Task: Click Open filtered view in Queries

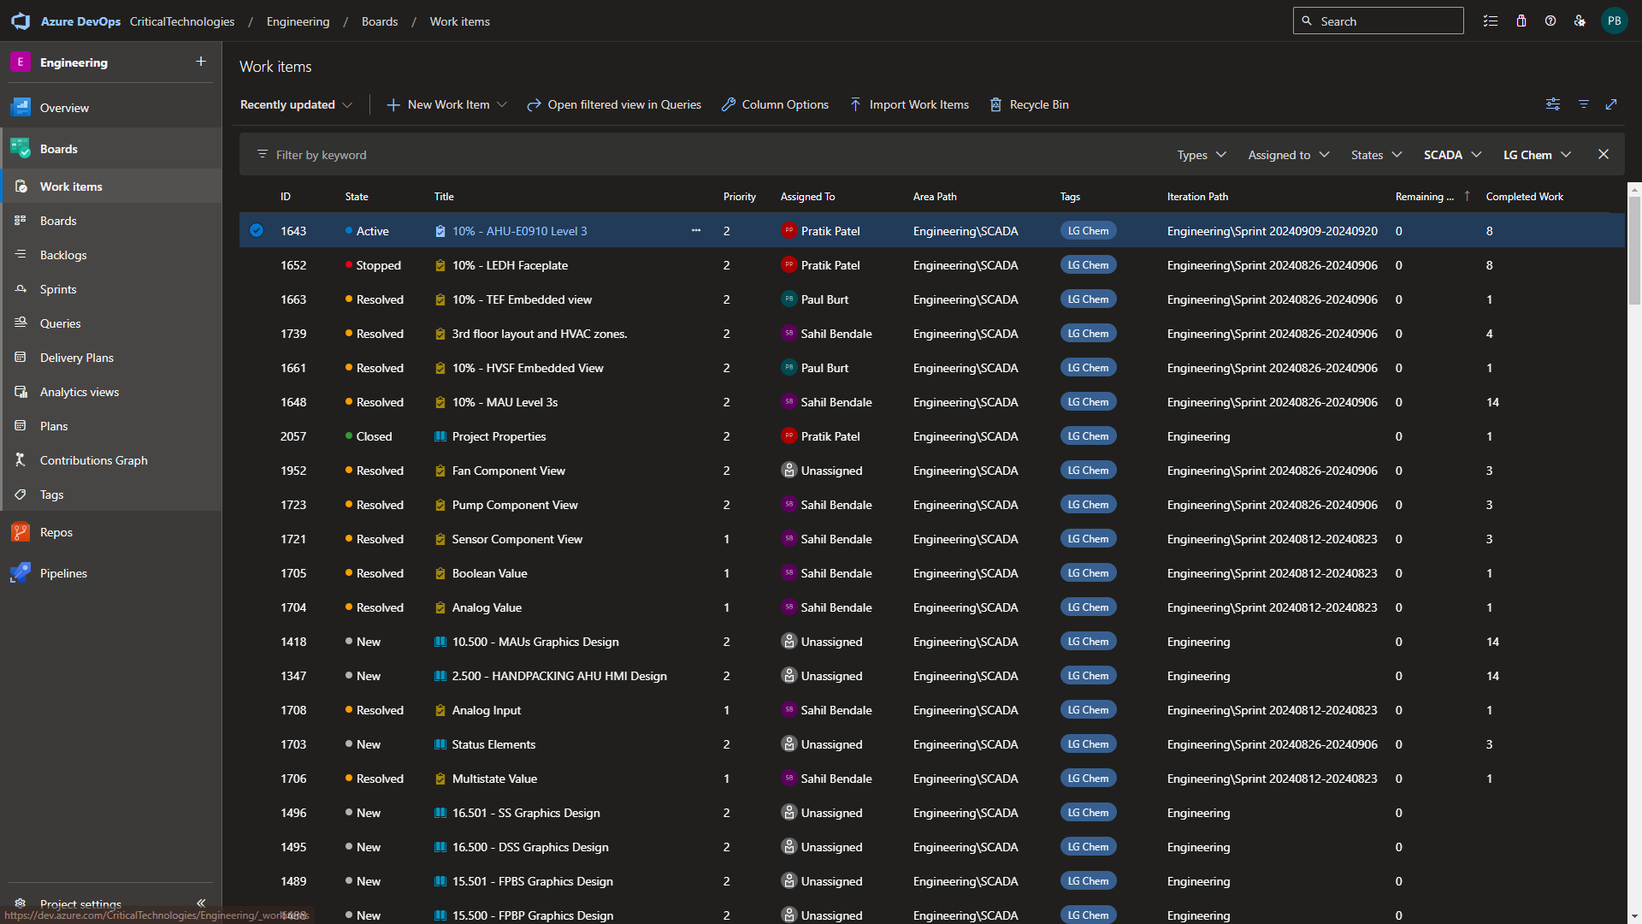Action: coord(614,104)
